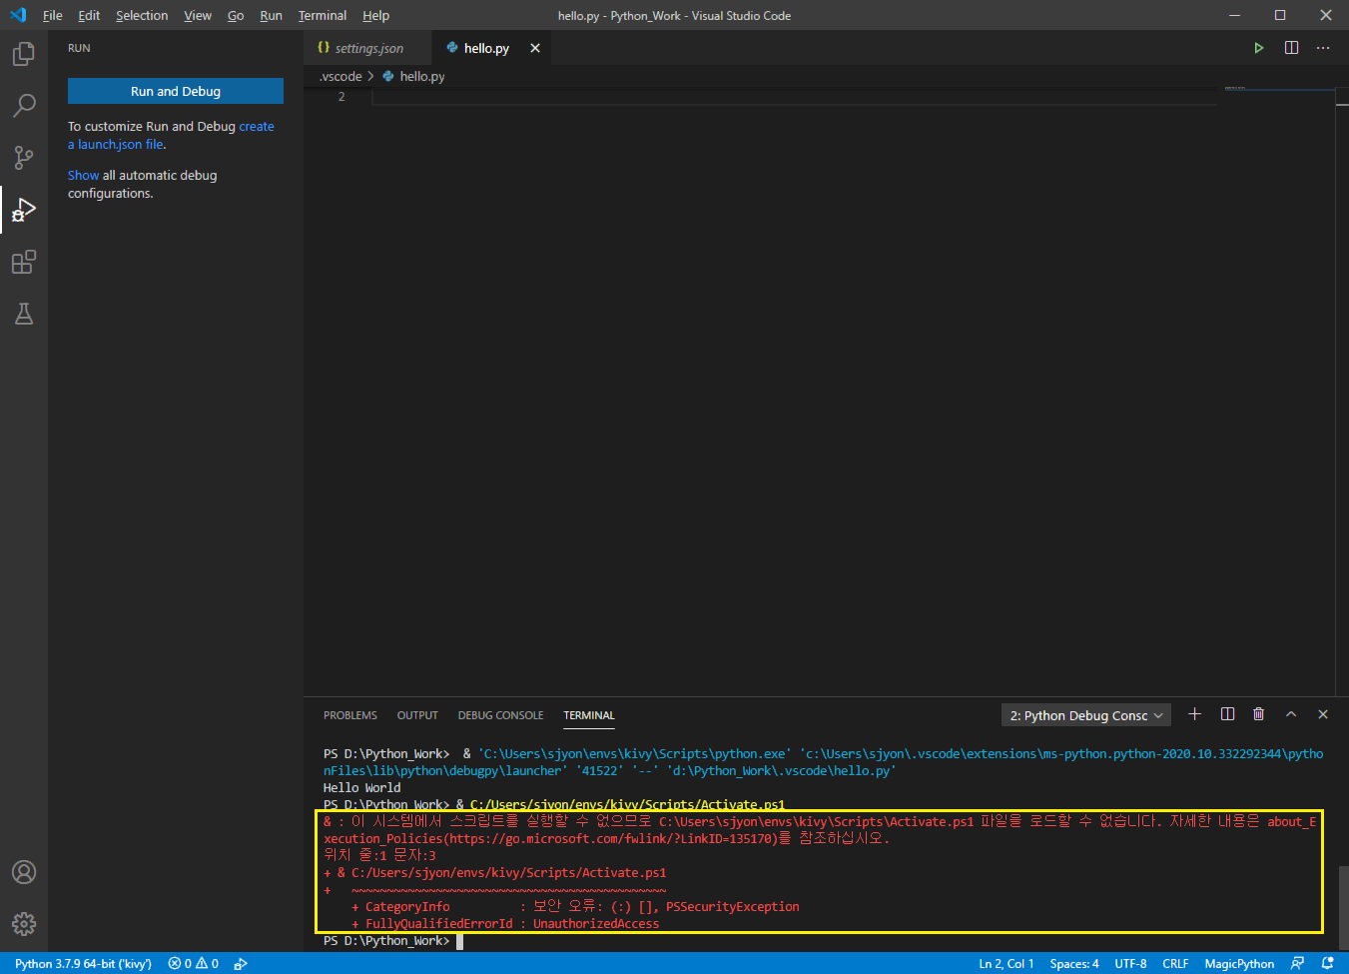
Task: Open the Help menu
Action: [x=375, y=15]
